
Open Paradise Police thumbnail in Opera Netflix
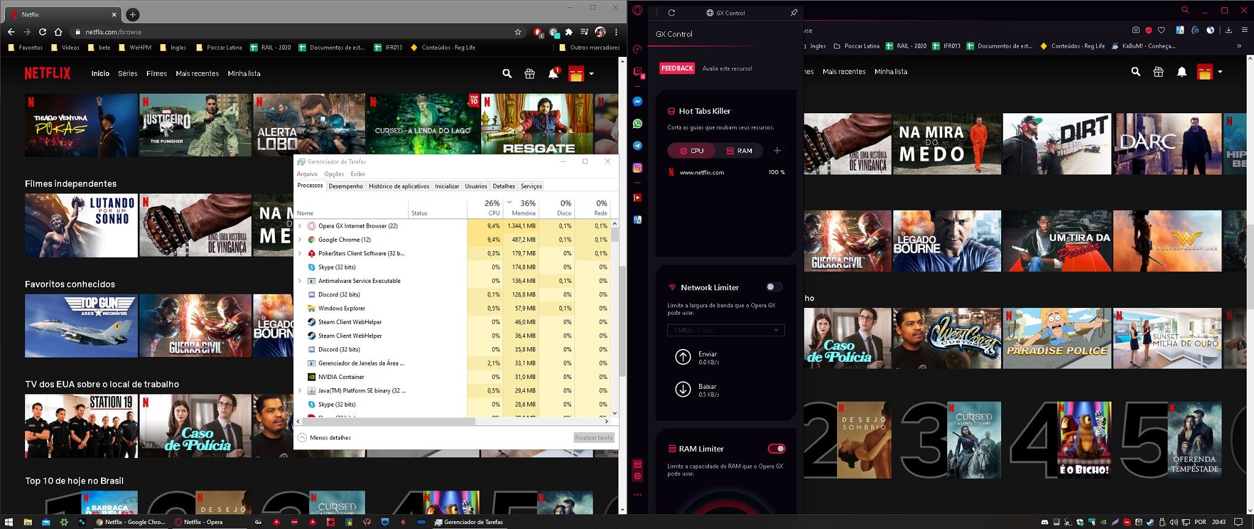[1057, 338]
